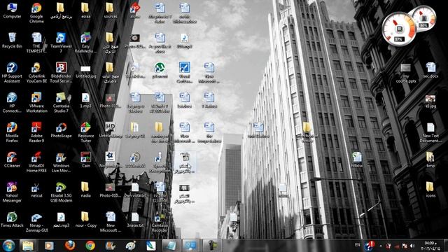The height and width of the screenshot is (252, 448).
Task: Launch Chrome from the taskbar
Action: (x=90, y=246)
